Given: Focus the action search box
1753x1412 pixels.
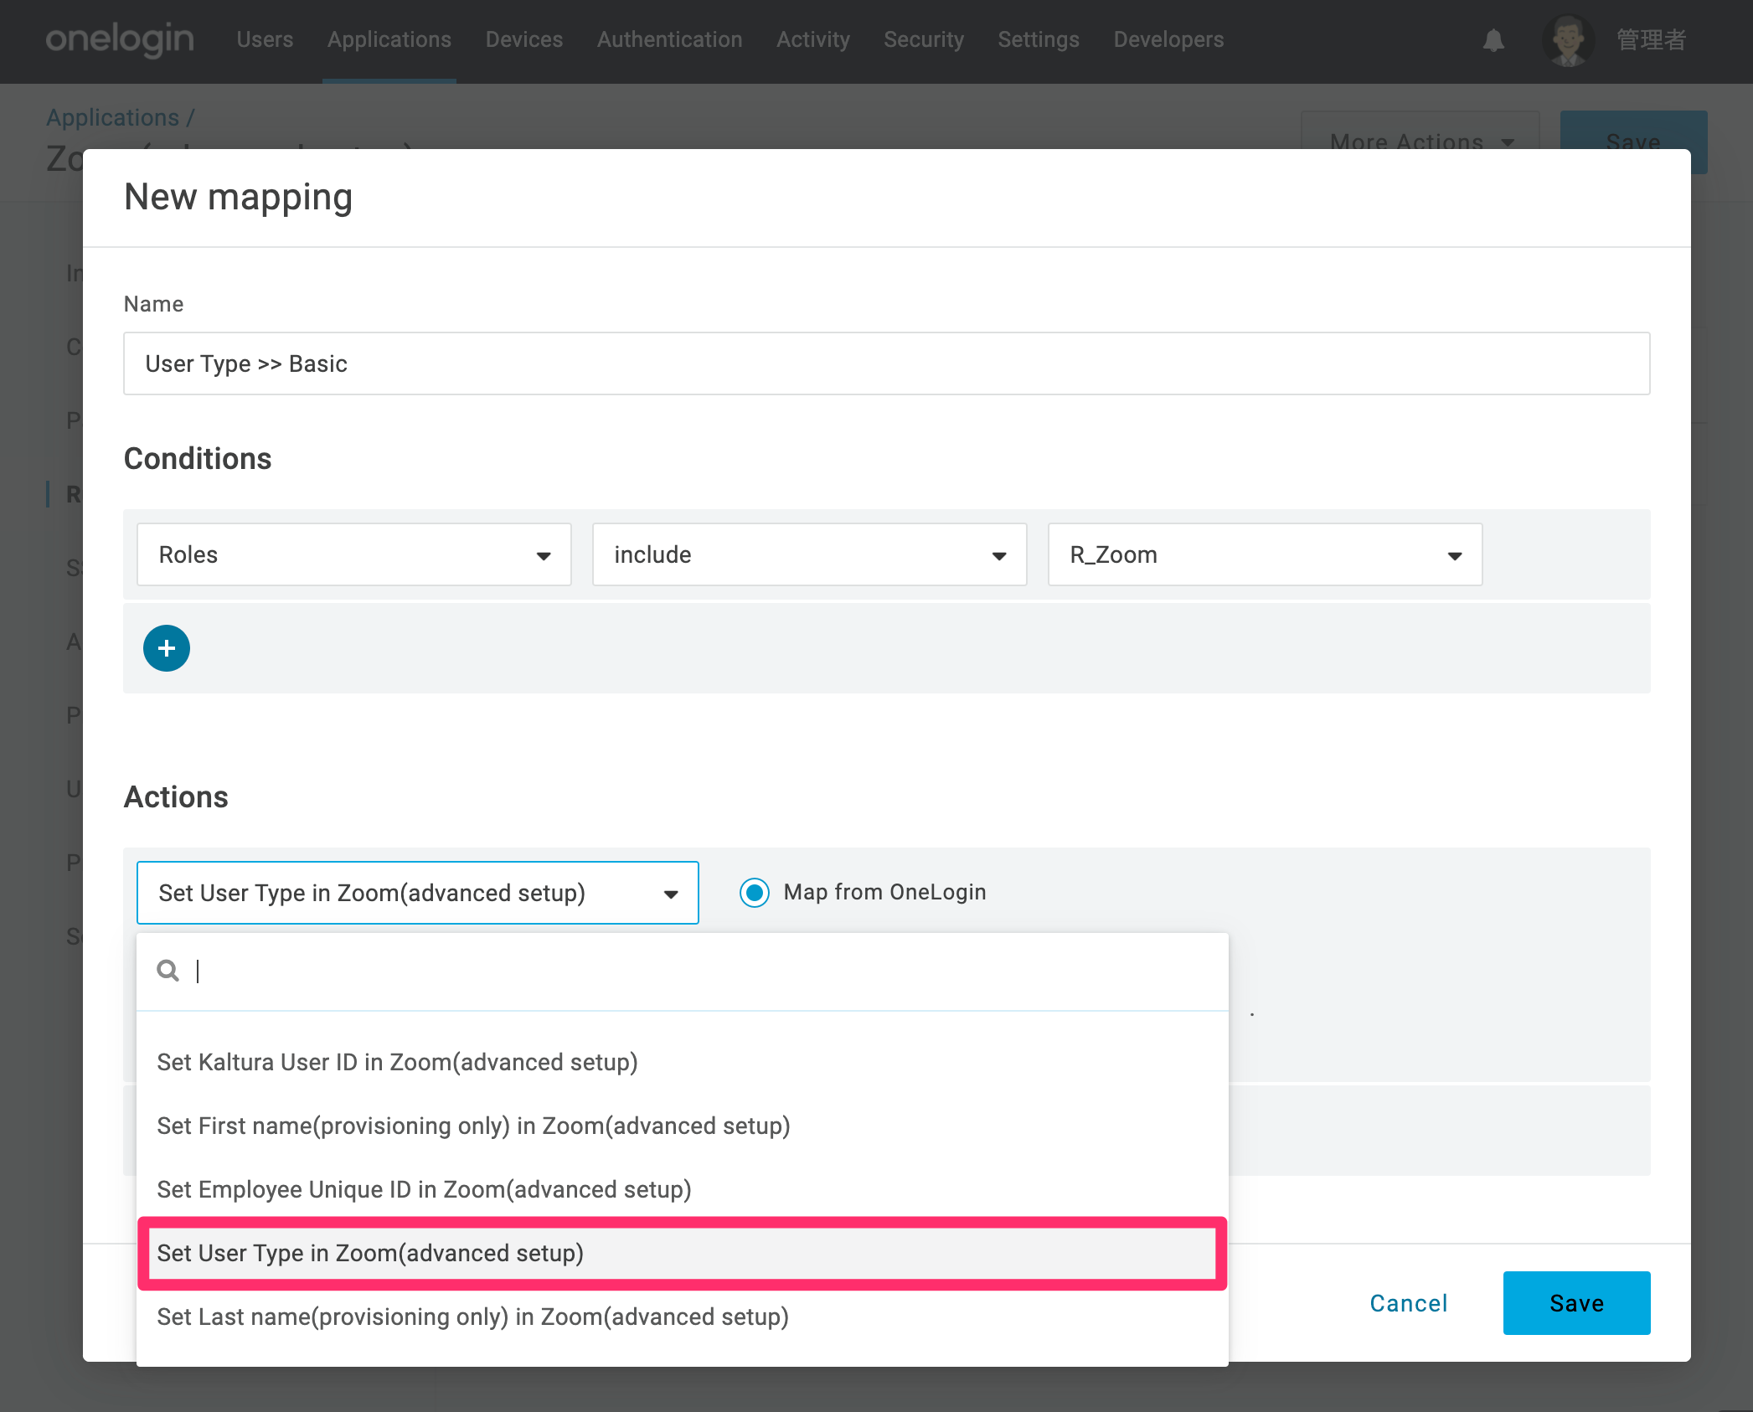Looking at the screenshot, I should (683, 971).
